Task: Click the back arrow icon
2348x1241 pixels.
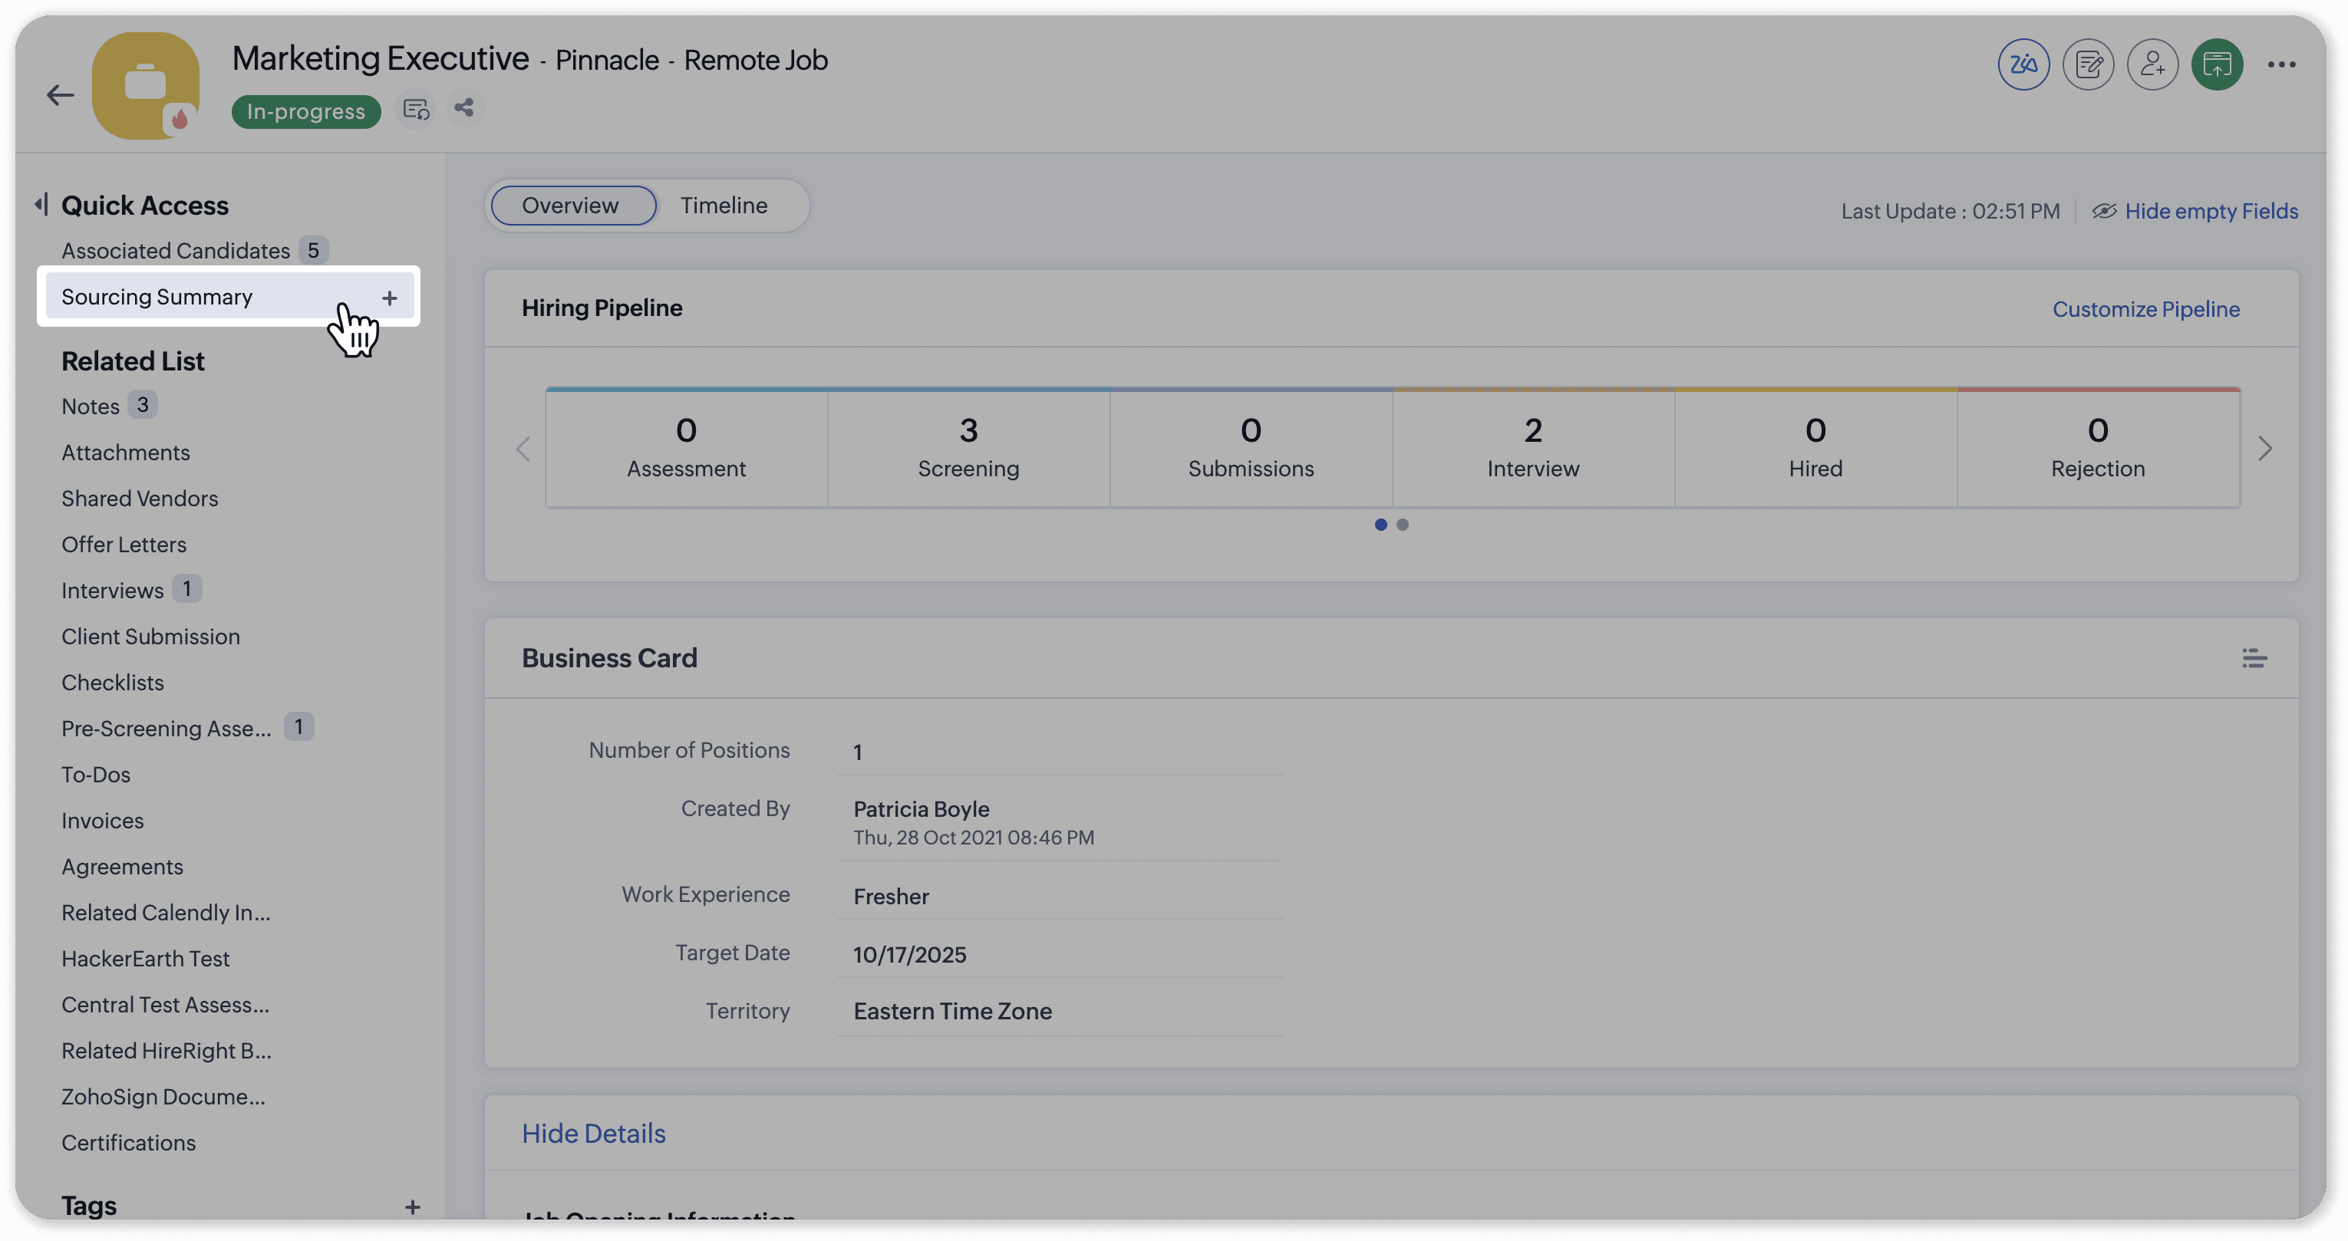Action: pyautogui.click(x=60, y=95)
